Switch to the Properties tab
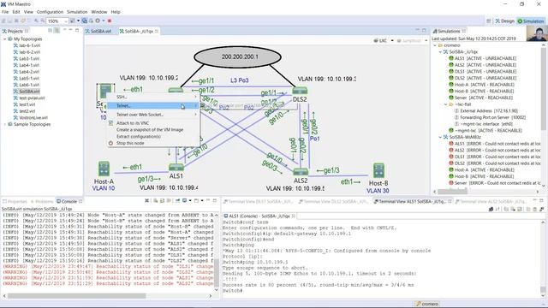Image resolution: width=548 pixels, height=308 pixels. 15,202
